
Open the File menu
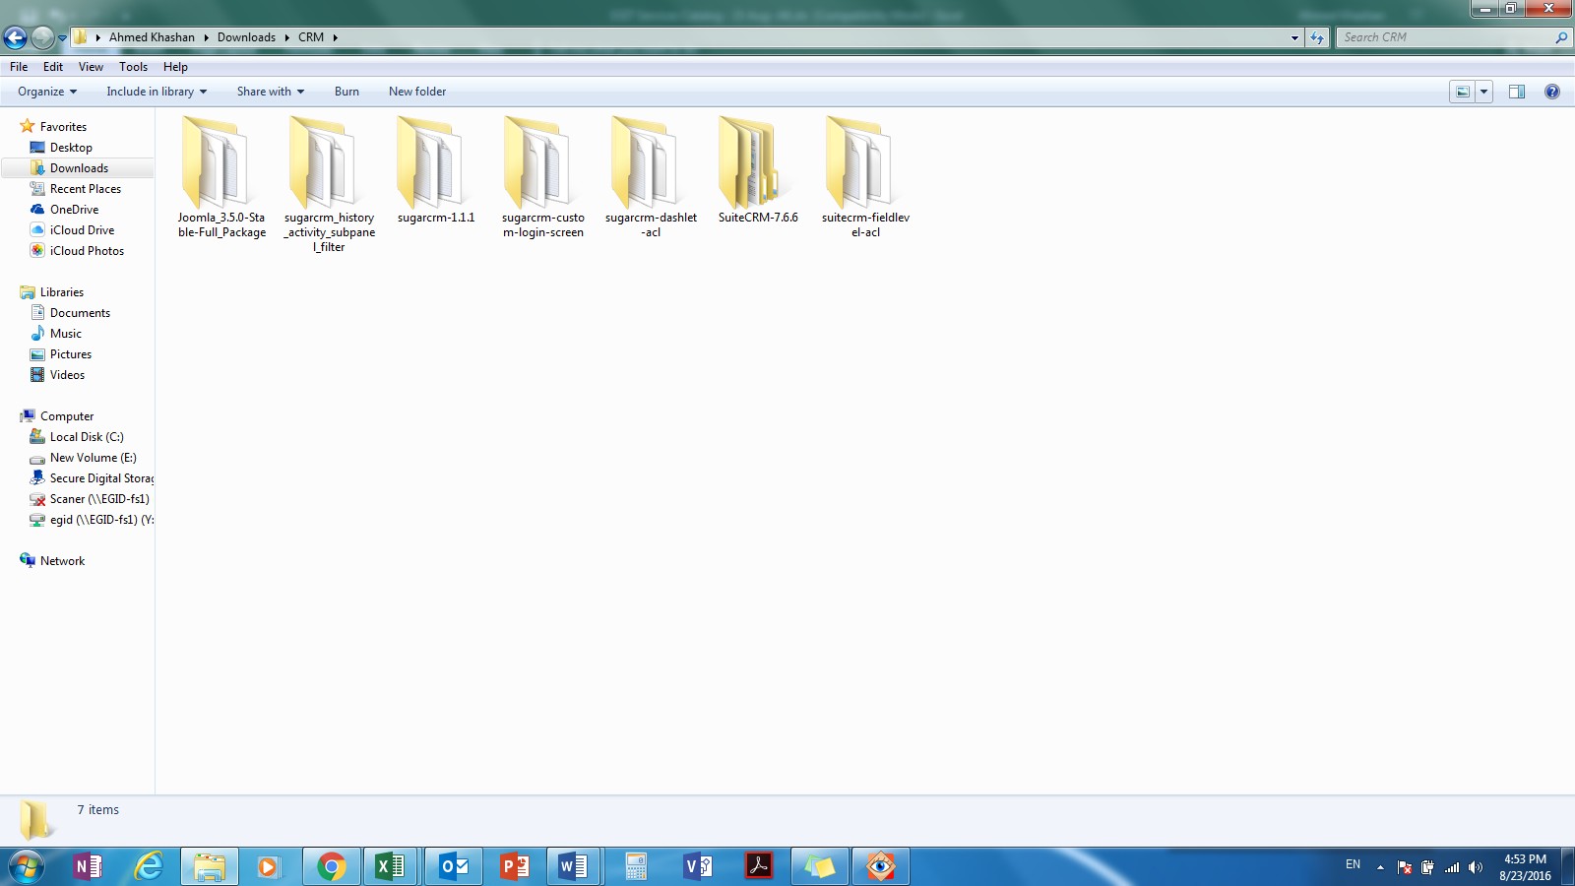(19, 67)
